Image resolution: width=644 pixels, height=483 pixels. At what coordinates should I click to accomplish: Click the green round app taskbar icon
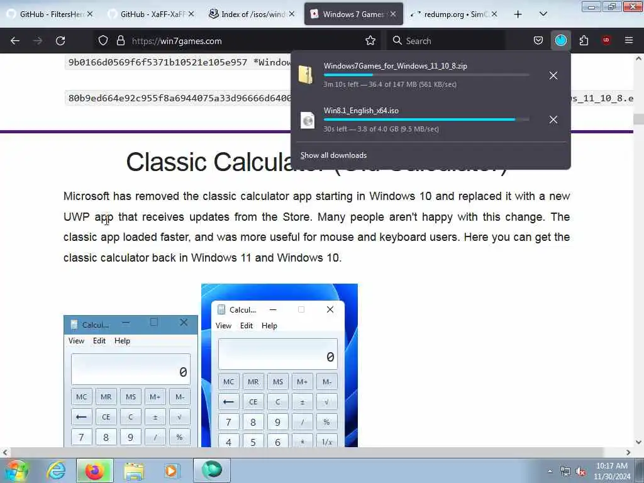point(212,470)
